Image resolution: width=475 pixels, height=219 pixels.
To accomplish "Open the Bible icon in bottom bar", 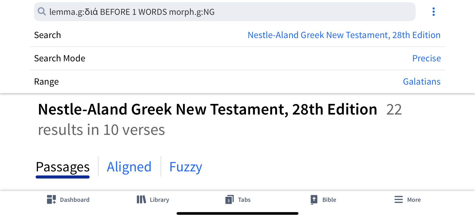I will [314, 200].
